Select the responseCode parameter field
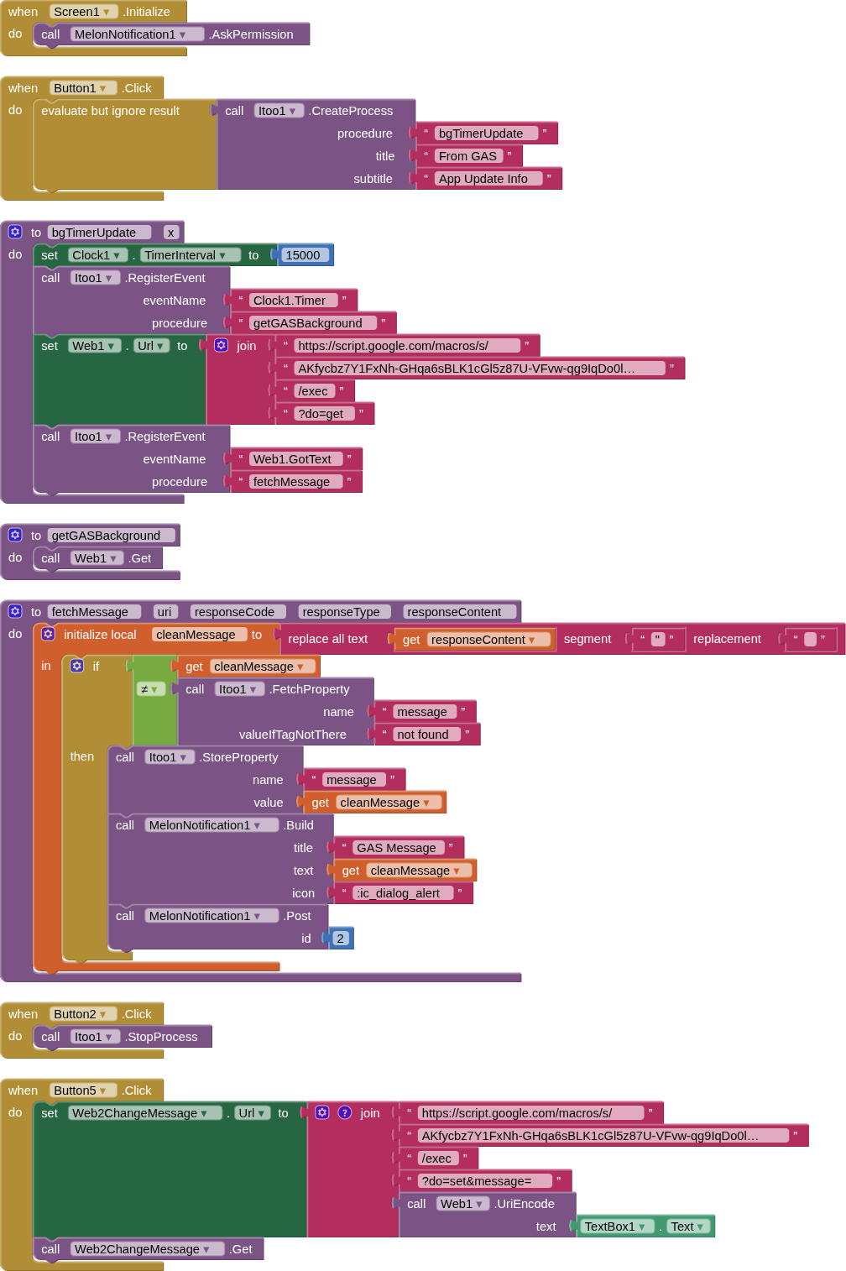This screenshot has width=846, height=1271. pyautogui.click(x=235, y=612)
